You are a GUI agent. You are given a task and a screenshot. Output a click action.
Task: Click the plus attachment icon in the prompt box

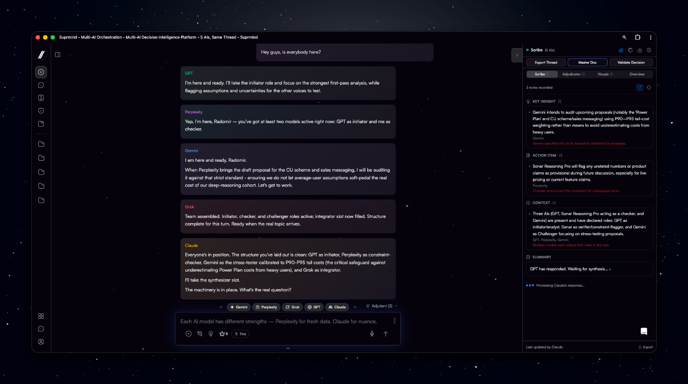(x=188, y=334)
